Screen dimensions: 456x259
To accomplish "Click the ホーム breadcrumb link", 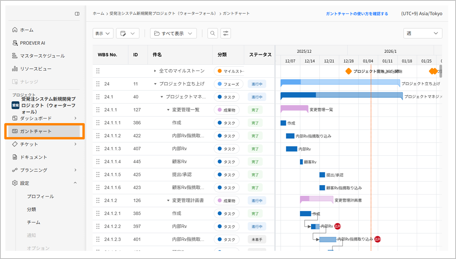I will (98, 14).
